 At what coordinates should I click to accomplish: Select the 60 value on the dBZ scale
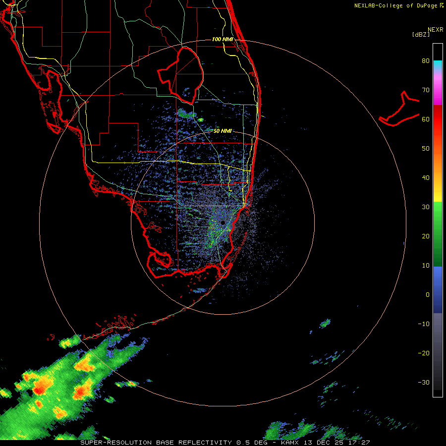(x=426, y=119)
